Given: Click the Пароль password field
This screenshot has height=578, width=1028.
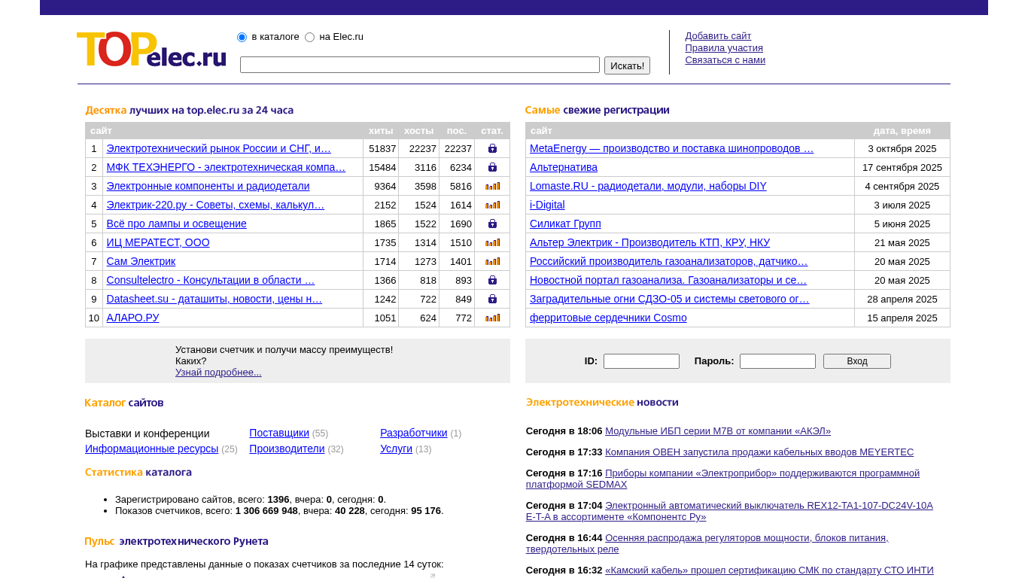Looking at the screenshot, I should pos(777,361).
